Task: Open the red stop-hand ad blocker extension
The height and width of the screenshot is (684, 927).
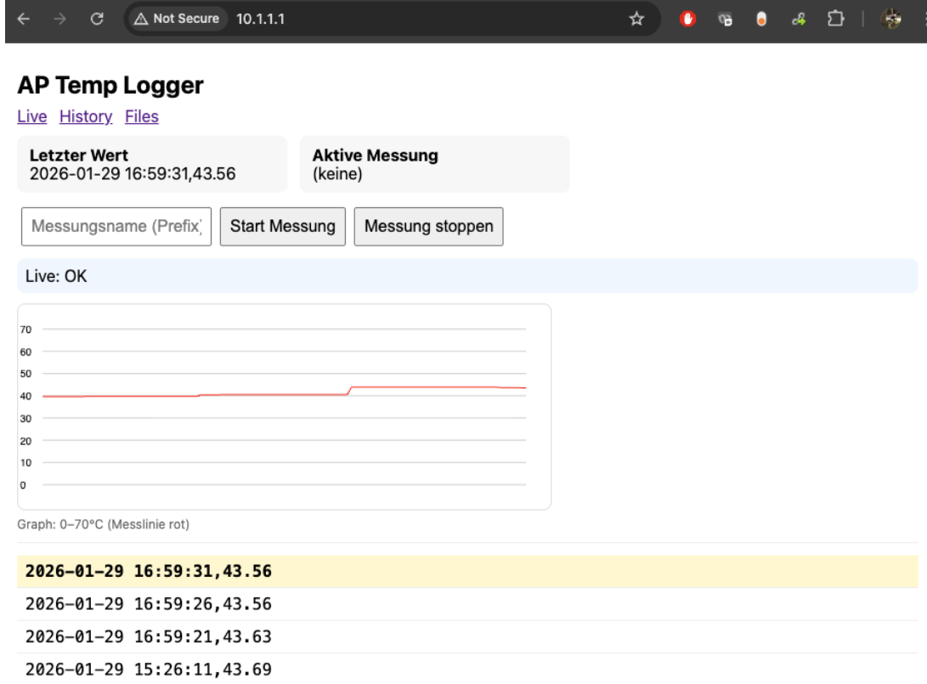Action: [x=689, y=20]
